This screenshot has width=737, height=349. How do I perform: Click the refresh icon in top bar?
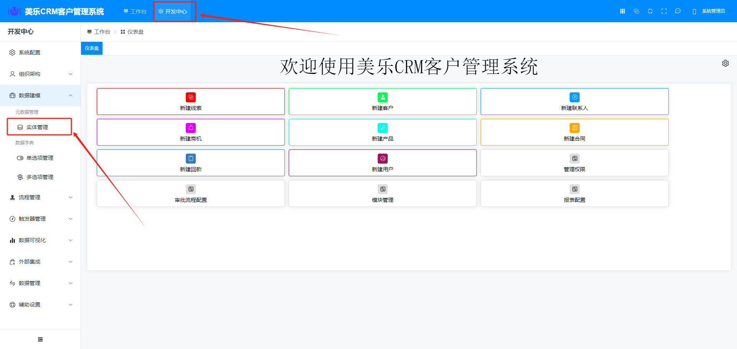click(650, 11)
